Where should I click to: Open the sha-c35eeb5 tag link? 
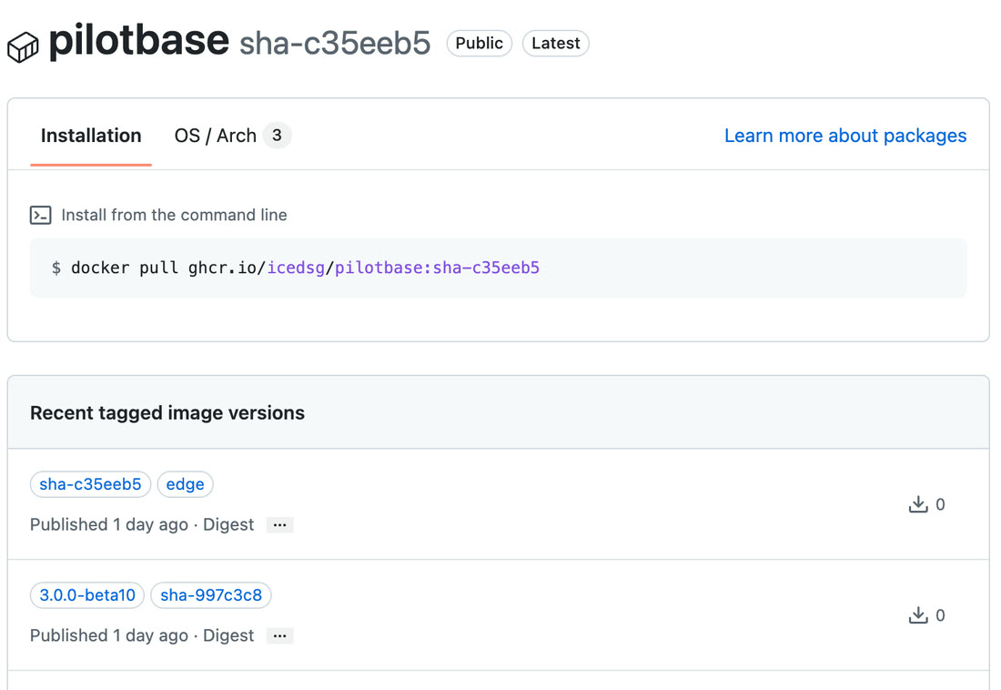pos(91,484)
